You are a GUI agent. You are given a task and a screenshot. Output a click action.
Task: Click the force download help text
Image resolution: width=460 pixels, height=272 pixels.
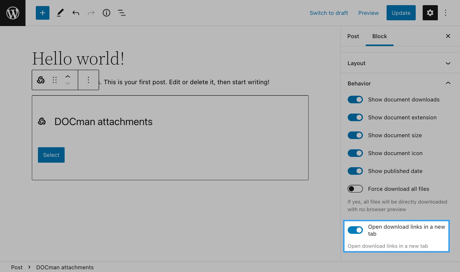397,205
